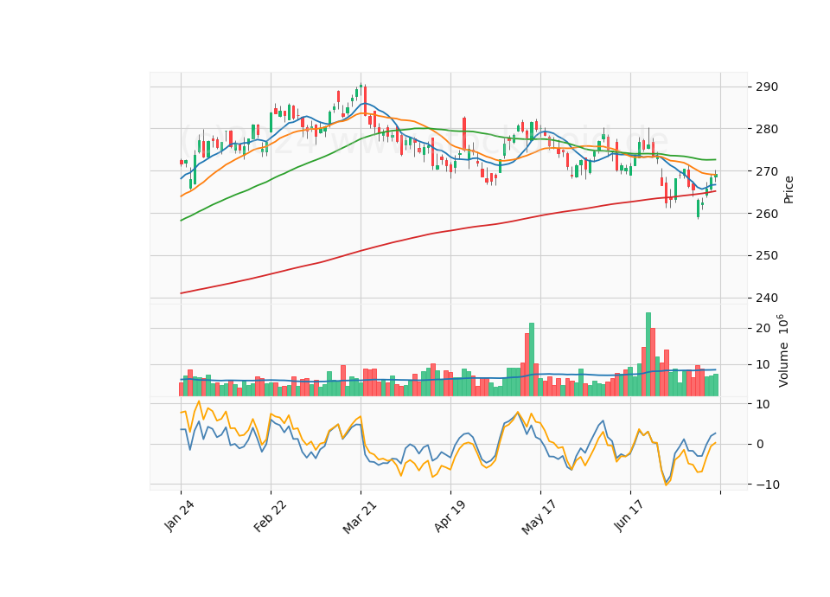Click the 290 price tick label
Screen dimensions: 830x597
coord(767,87)
